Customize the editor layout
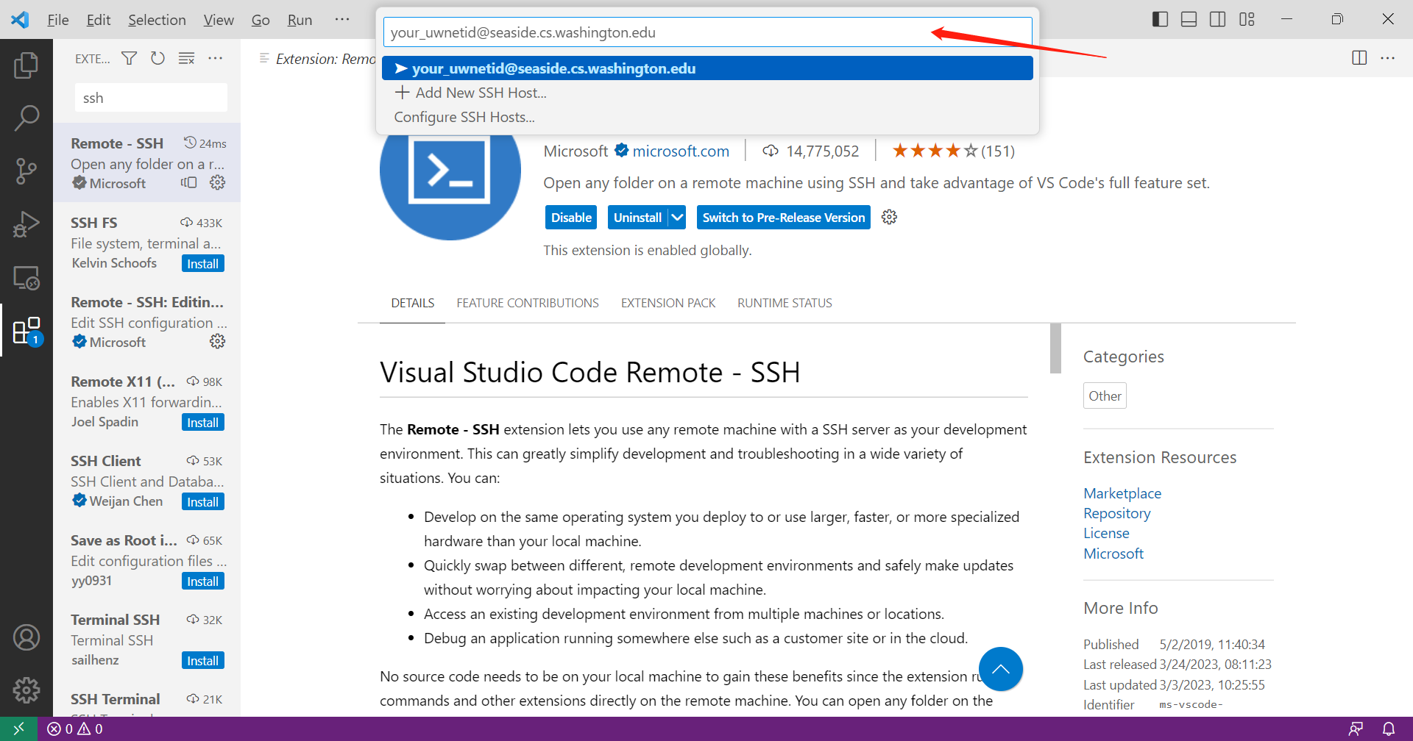 tap(1247, 19)
